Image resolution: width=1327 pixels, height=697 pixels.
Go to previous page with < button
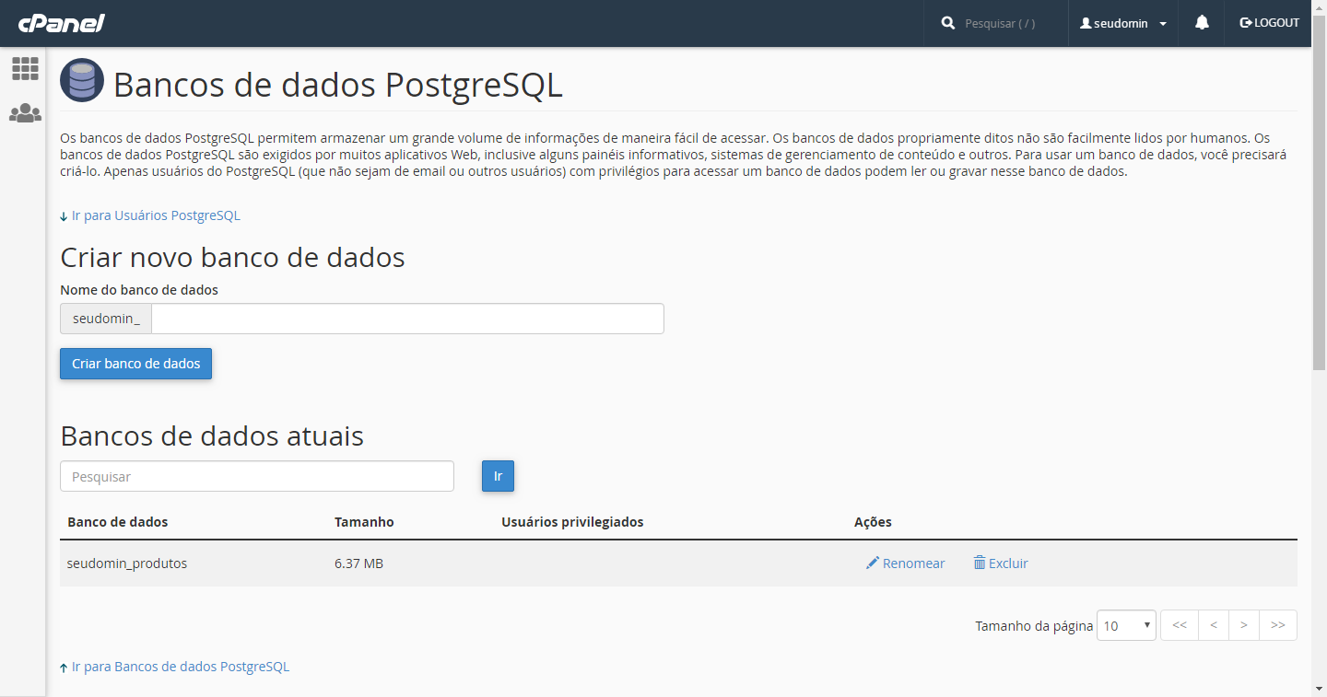click(1214, 625)
